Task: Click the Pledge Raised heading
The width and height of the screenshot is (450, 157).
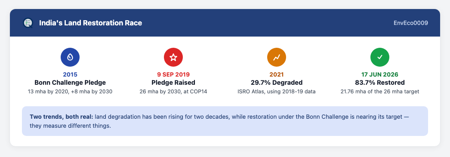Action: click(x=173, y=83)
